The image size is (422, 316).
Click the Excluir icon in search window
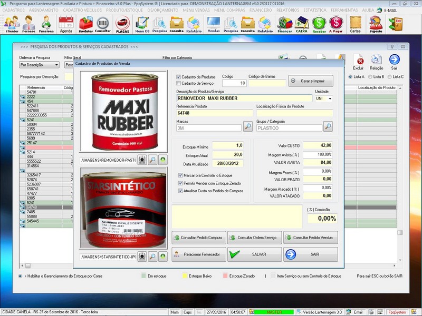pyautogui.click(x=358, y=62)
